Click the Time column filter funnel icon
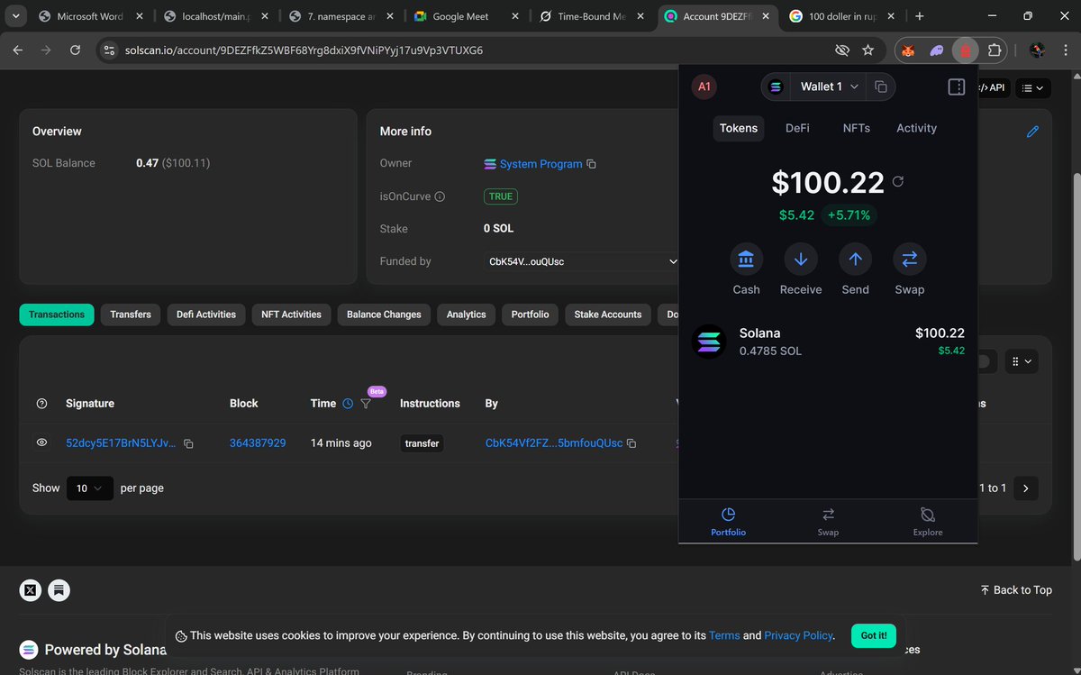1081x675 pixels. (x=366, y=404)
